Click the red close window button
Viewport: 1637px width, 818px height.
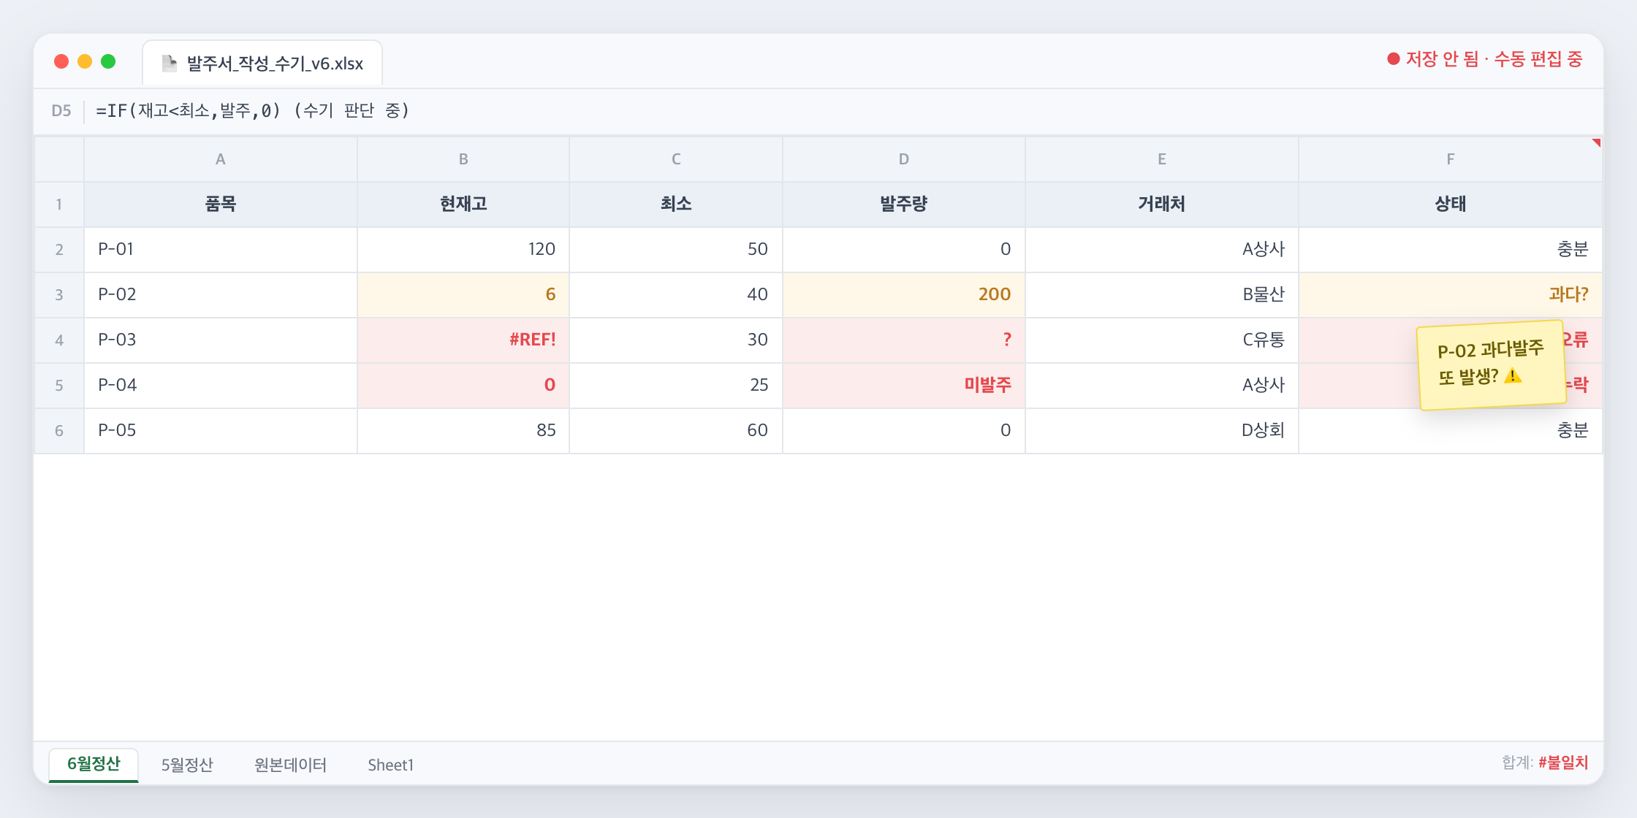(x=61, y=61)
